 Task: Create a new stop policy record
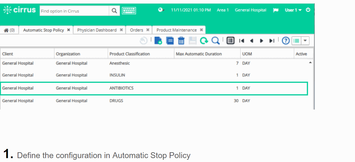coord(158,40)
